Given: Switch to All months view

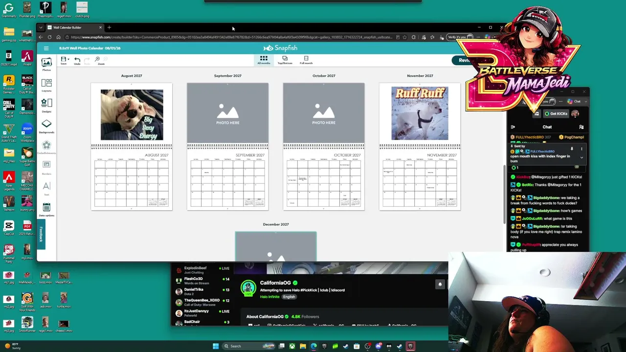Looking at the screenshot, I should click(264, 60).
